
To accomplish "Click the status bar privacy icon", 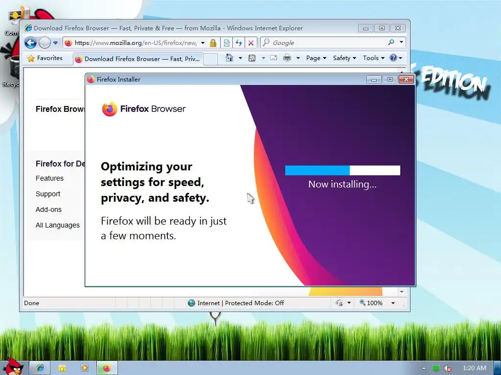I will pyautogui.click(x=340, y=303).
